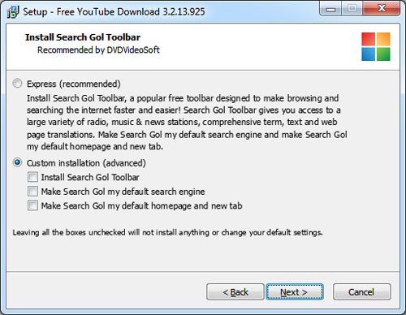Select the Express (recommended) radio button
Viewport: 406px width, 315px height.
[x=18, y=84]
